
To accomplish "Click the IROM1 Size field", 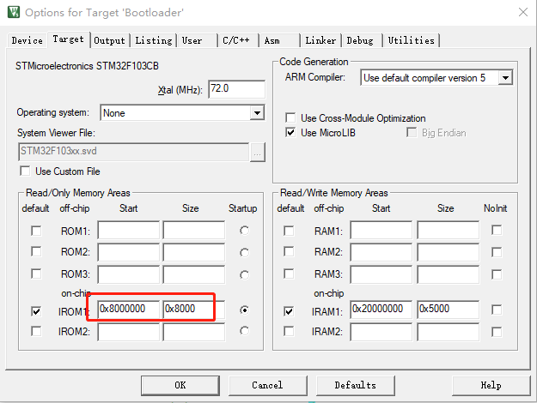I will pyautogui.click(x=194, y=310).
